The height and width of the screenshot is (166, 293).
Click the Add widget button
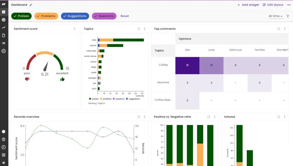(x=248, y=5)
